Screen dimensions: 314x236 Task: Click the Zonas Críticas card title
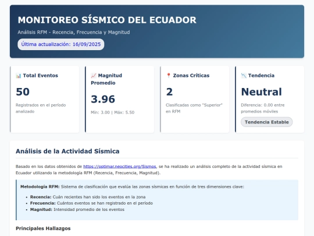(x=191, y=76)
